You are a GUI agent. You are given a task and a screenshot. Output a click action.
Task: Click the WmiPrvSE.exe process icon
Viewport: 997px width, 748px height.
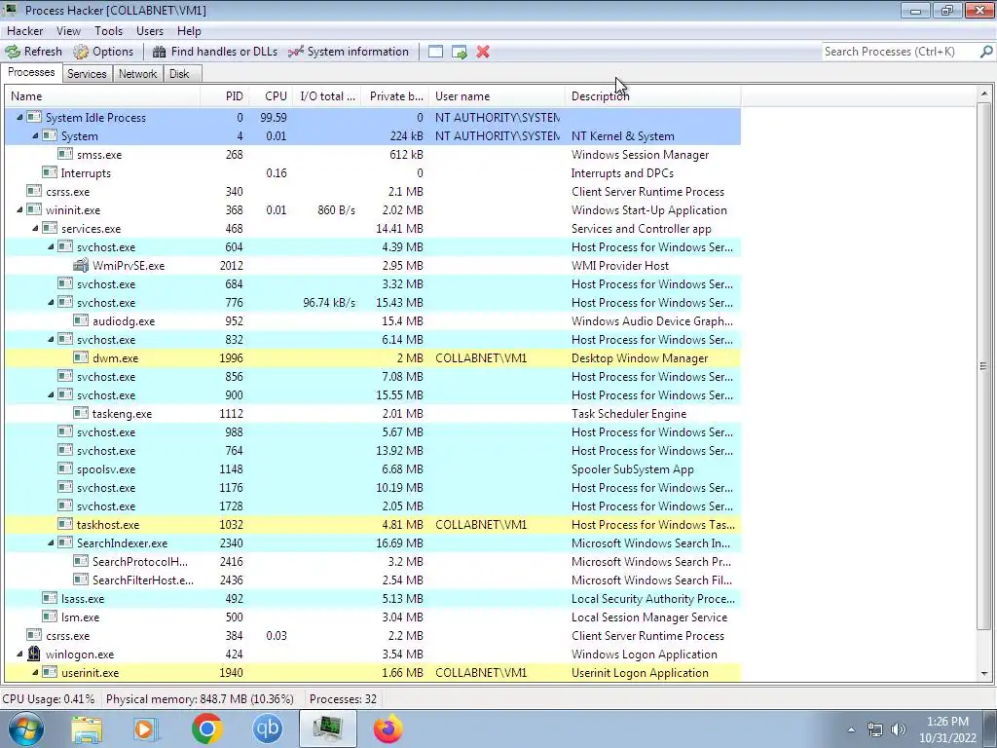tap(81, 265)
